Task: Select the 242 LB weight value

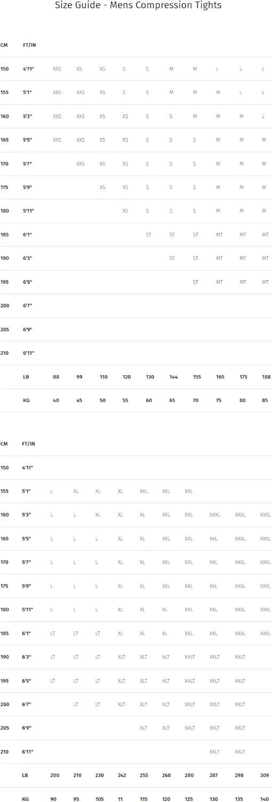Action: (x=121, y=775)
